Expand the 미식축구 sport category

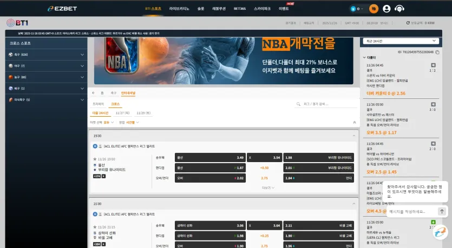46,99
